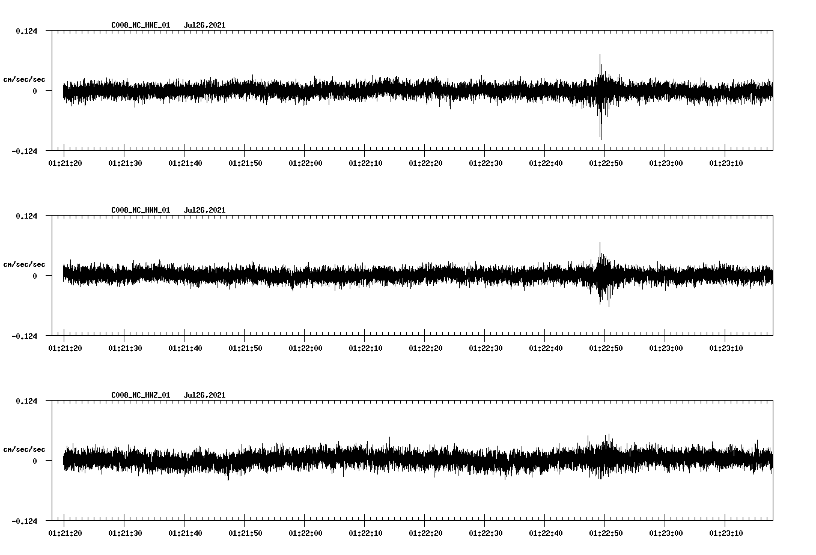Select the Jul26,2021 date label on top plot
Viewport: 816px width, 555px height.
click(x=205, y=25)
